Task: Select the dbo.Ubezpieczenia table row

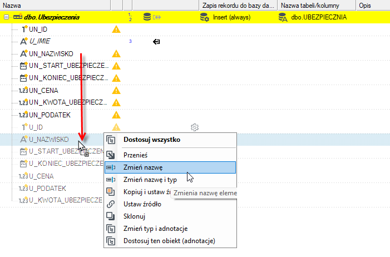Action: coord(195,17)
